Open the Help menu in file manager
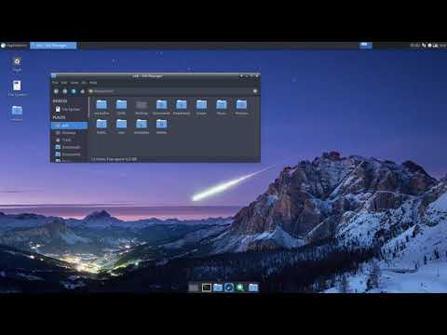This screenshot has width=447, height=335. [x=93, y=83]
